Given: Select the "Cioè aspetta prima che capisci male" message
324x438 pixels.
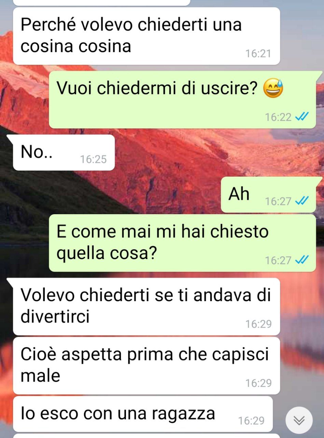Looking at the screenshot, I should point(146,366).
